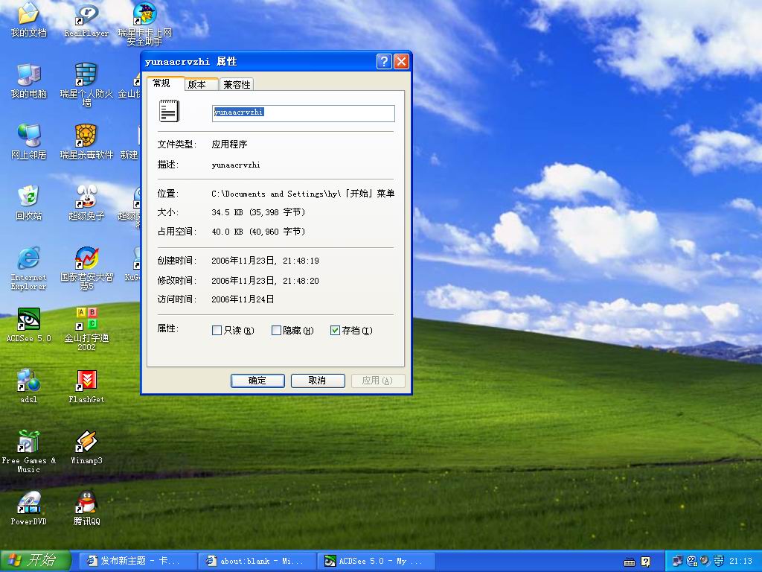Click the Internet Explorer desktop icon
Screen dimensions: 762x572
[28, 258]
